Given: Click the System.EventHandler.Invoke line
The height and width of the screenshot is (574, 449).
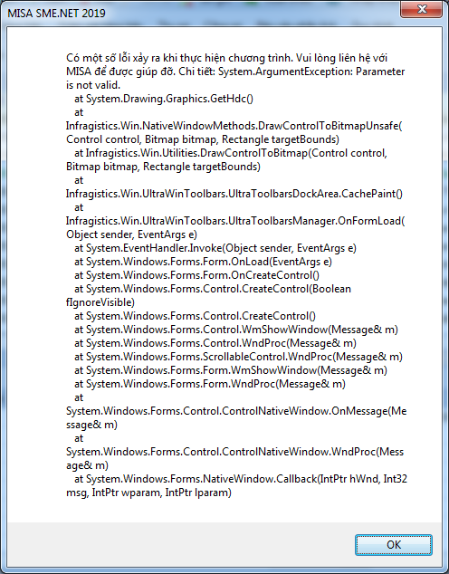Looking at the screenshot, I should point(215,248).
